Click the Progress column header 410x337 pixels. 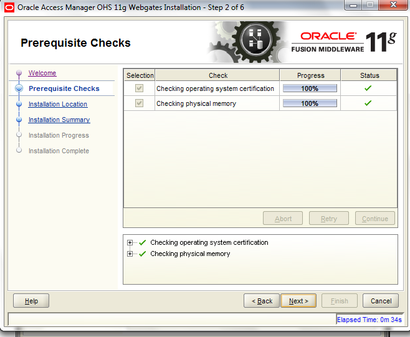pyautogui.click(x=310, y=75)
